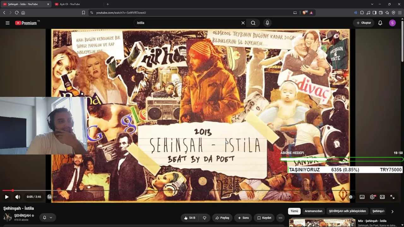This screenshot has height=227, width=404.
Task: Open the YouTube guide hamburger menu
Action: click(x=8, y=23)
